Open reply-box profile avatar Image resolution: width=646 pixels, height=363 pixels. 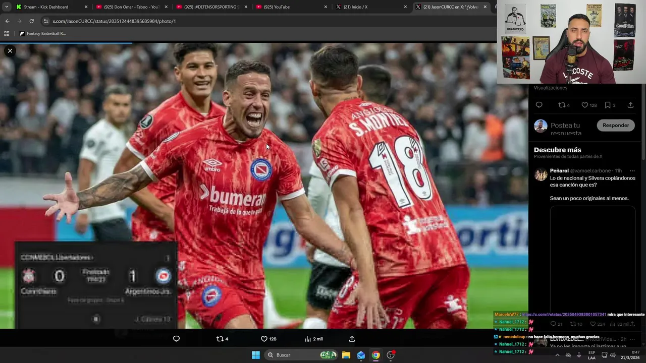click(x=541, y=126)
